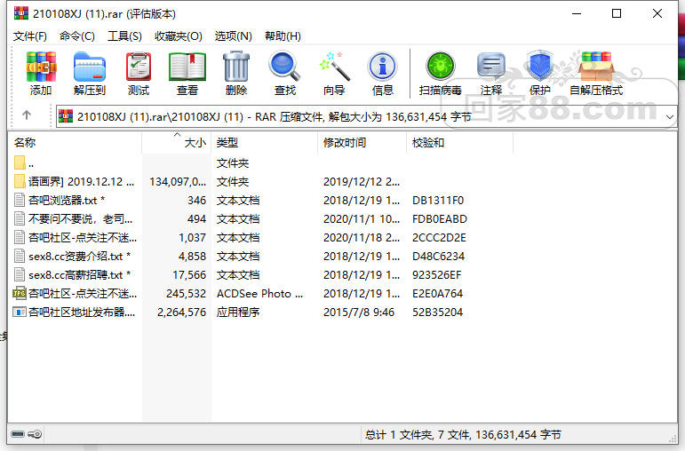685x451 pixels.
Task: Select the JPG icon of 245,532 file
Action: tap(20, 293)
